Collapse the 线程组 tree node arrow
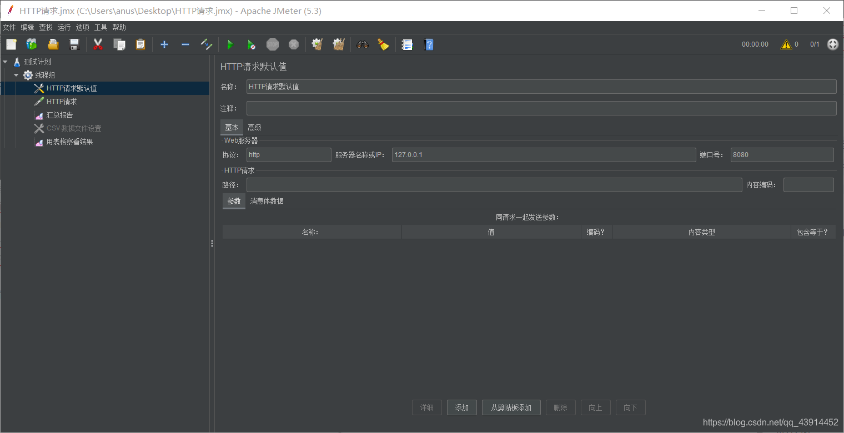The height and width of the screenshot is (433, 844). [x=16, y=75]
